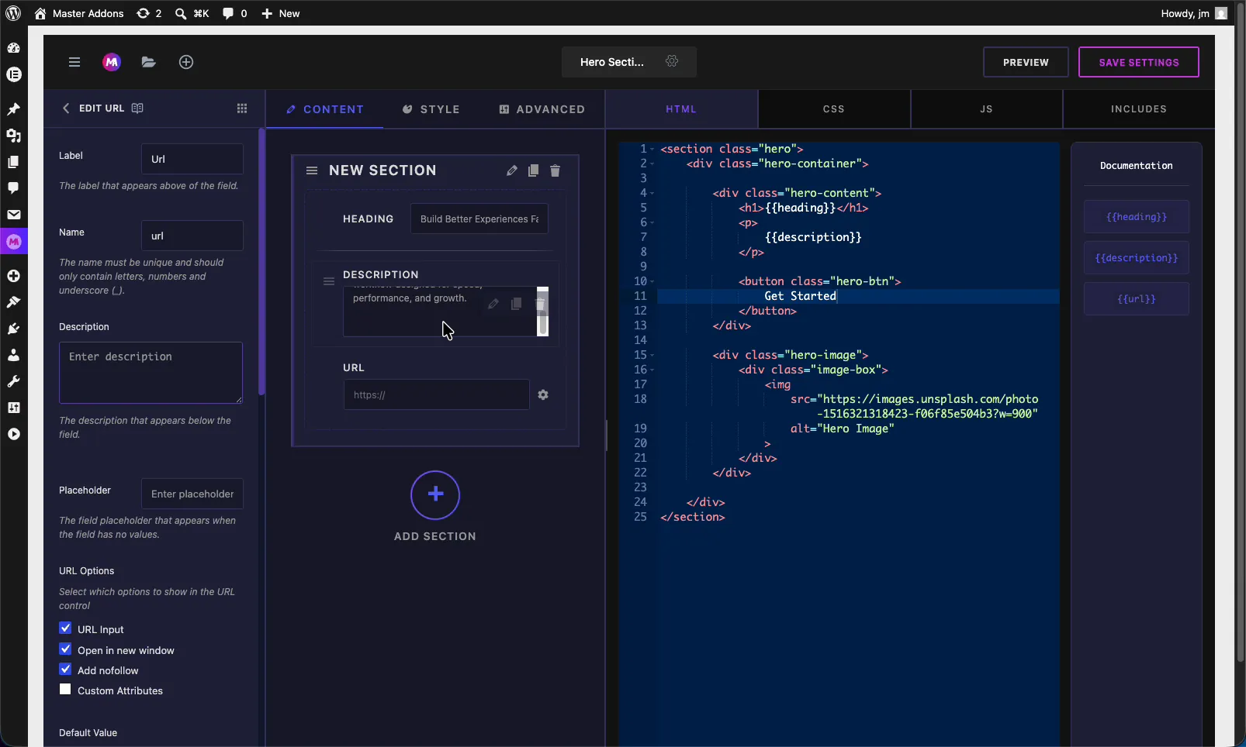
Task: Duplicate the New Section
Action: pyautogui.click(x=534, y=170)
